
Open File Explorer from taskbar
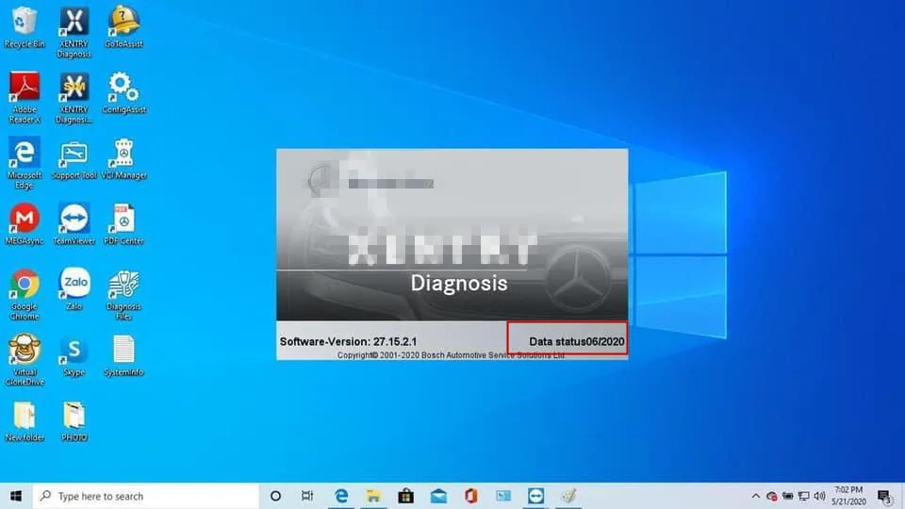click(373, 496)
